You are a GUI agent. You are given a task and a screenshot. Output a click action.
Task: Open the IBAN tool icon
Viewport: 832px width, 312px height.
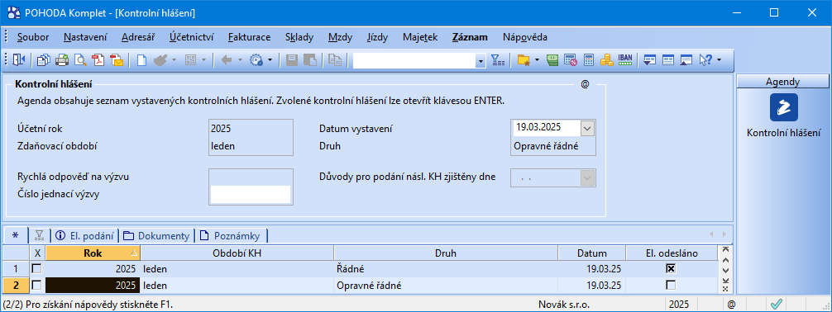click(x=625, y=59)
